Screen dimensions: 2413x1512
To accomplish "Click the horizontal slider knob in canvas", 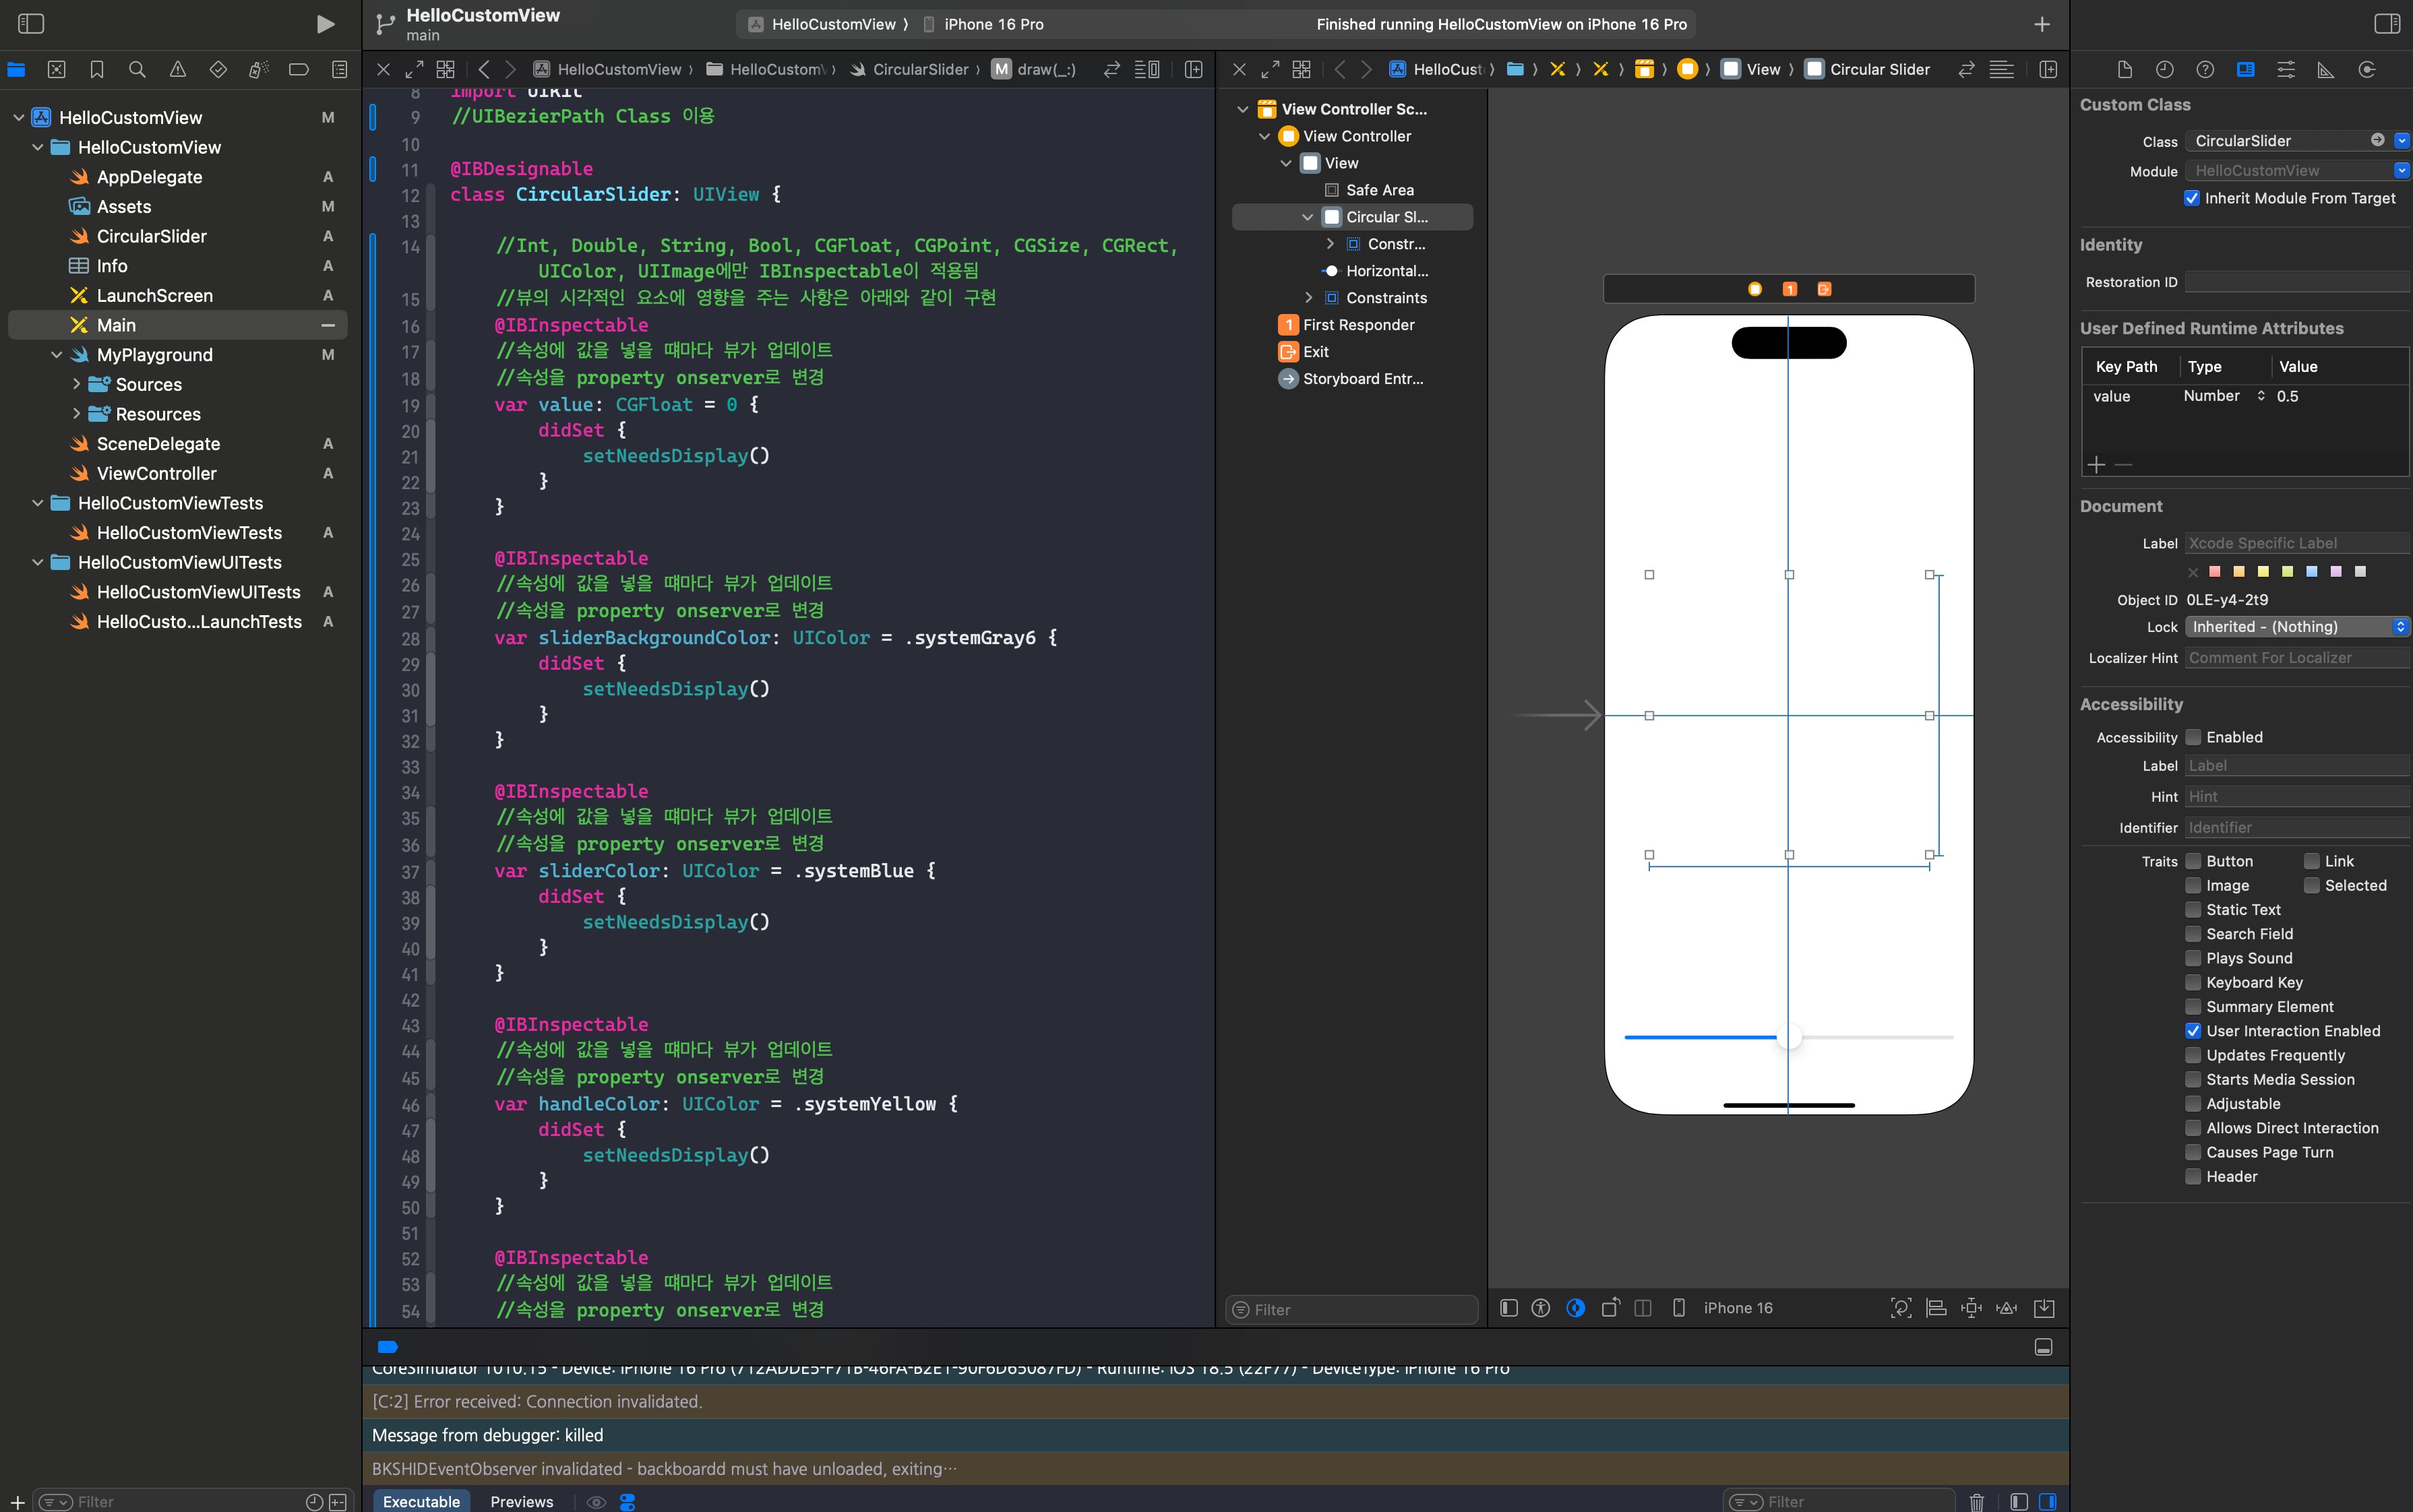I will (x=1790, y=1037).
